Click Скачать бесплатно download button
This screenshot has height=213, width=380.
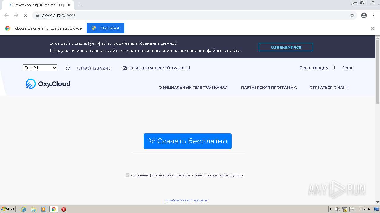pos(188,141)
